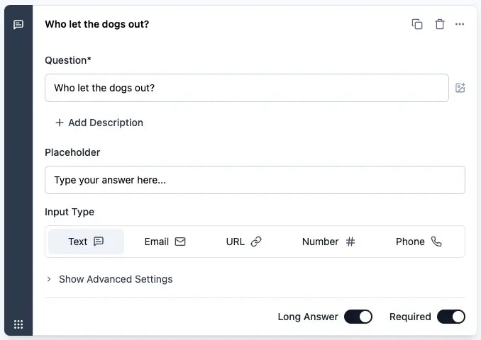Delete the question with the trash icon
The width and height of the screenshot is (481, 340).
[440, 24]
